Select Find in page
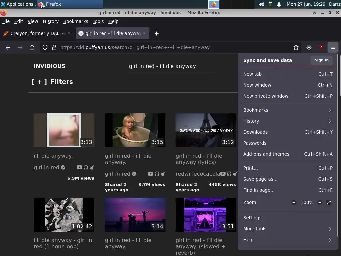 [288, 190]
